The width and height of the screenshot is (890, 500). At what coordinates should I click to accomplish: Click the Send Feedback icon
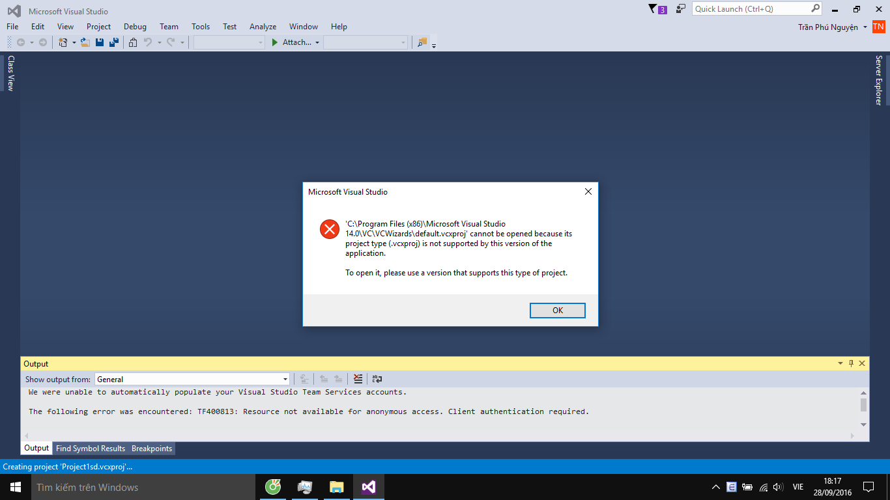coord(681,9)
